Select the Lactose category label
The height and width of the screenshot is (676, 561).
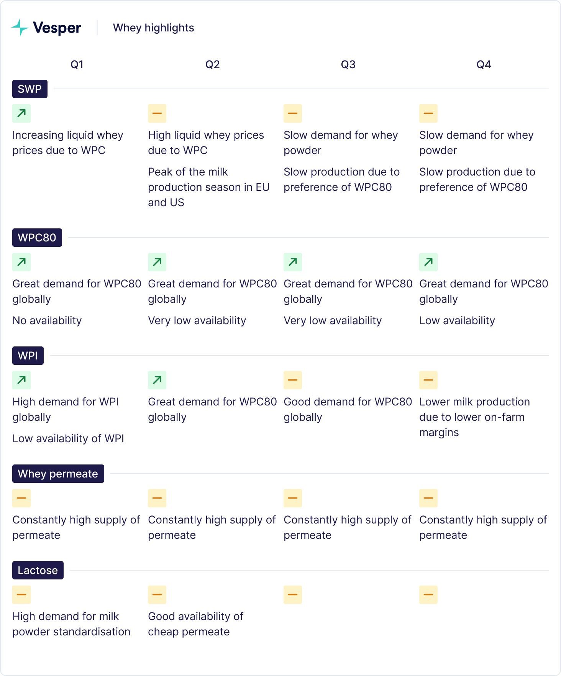click(38, 570)
